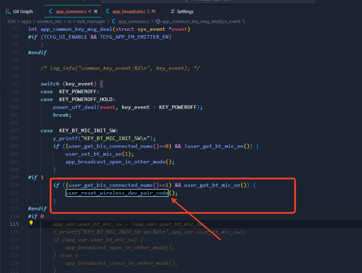Click user_set_bt_mic_en on line 106
The height and width of the screenshot is (273, 362).
pos(93,154)
